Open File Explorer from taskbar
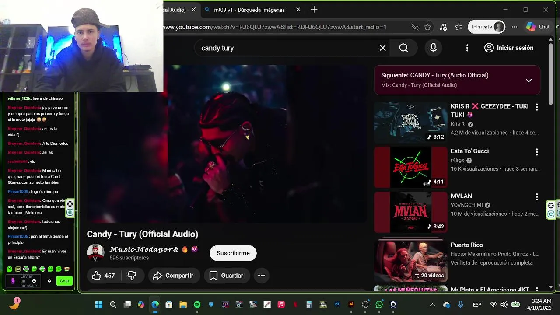Image resolution: width=560 pixels, height=315 pixels. [183, 304]
